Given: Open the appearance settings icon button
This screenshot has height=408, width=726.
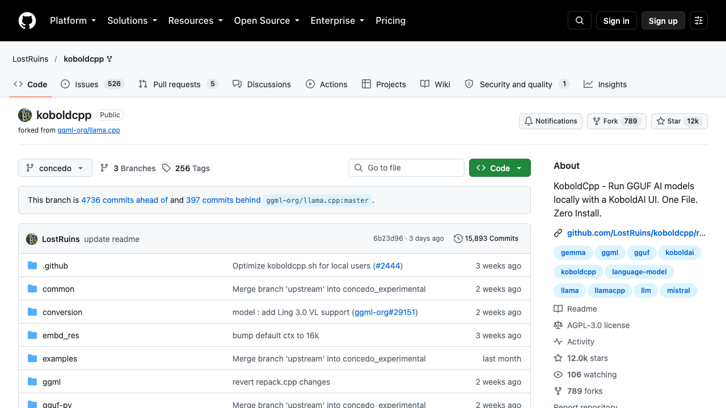Looking at the screenshot, I should (699, 20).
